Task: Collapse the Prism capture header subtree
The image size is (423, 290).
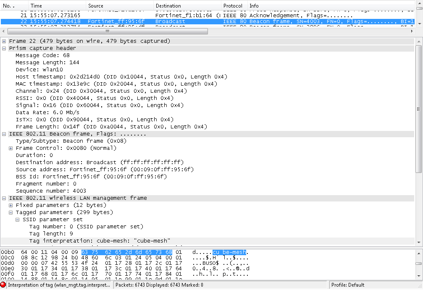Action: tap(4, 48)
